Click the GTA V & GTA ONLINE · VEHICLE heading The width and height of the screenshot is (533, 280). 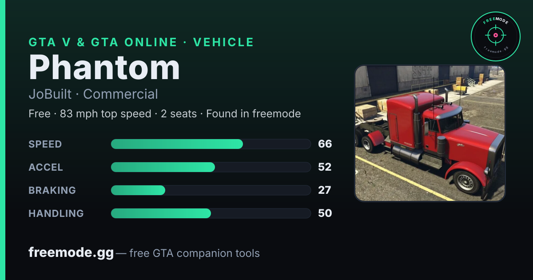click(x=141, y=42)
